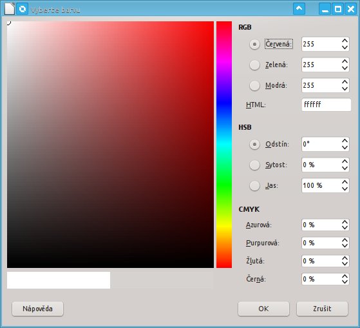Increase Sytost value with up arrow
360x328 pixels.
(x=345, y=161)
